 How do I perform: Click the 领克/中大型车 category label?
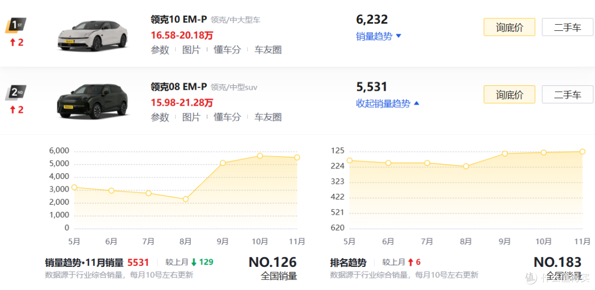(x=235, y=20)
